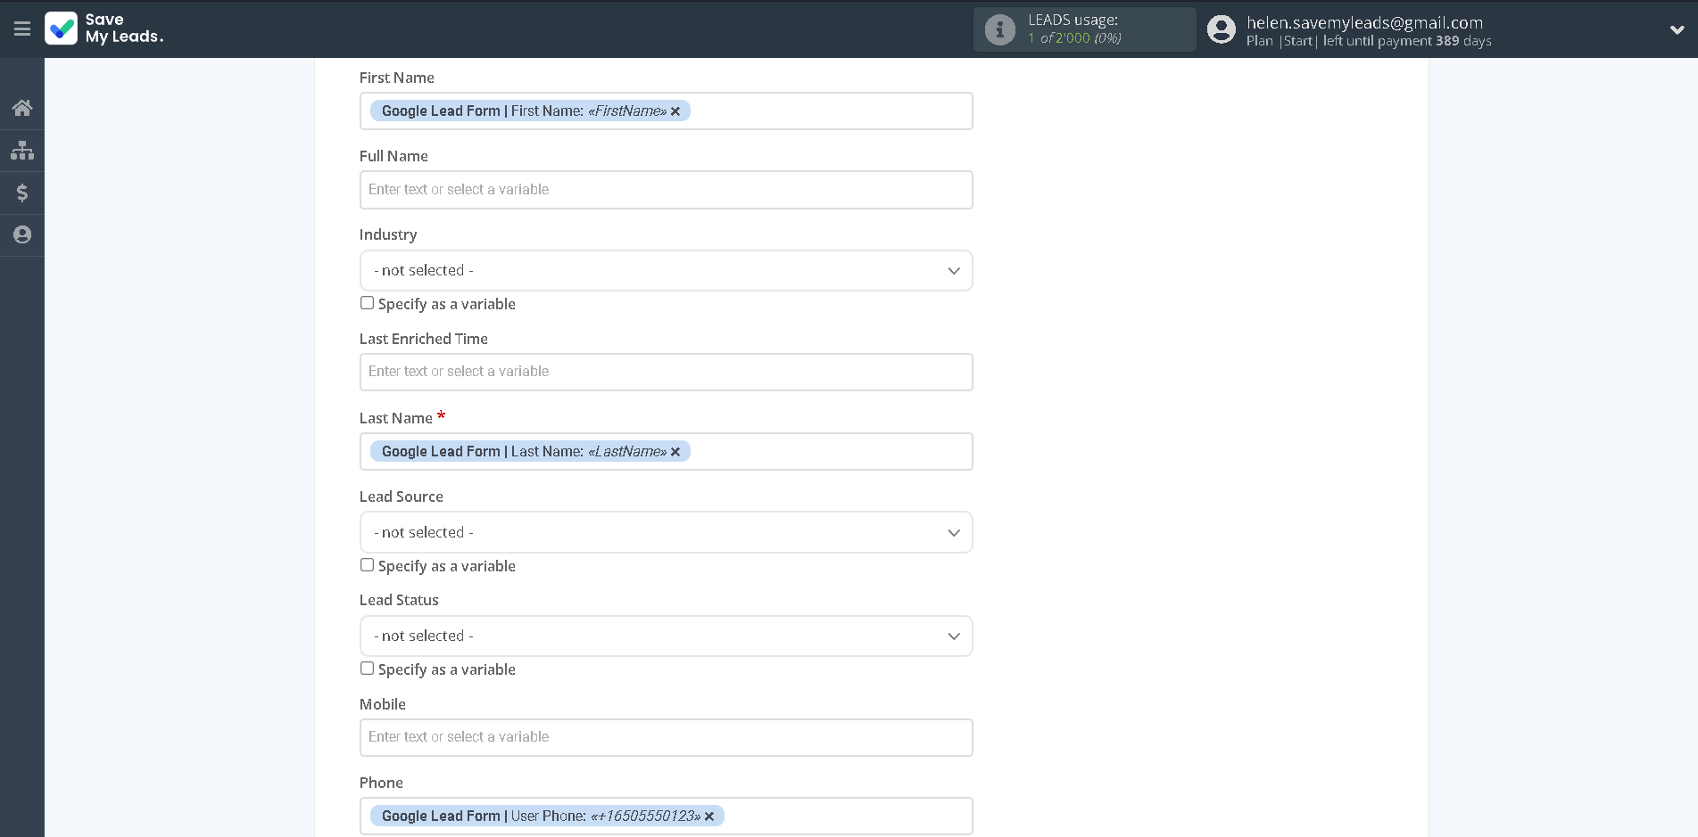Click the LEADS usage info icon
1698x837 pixels.
1000,29
